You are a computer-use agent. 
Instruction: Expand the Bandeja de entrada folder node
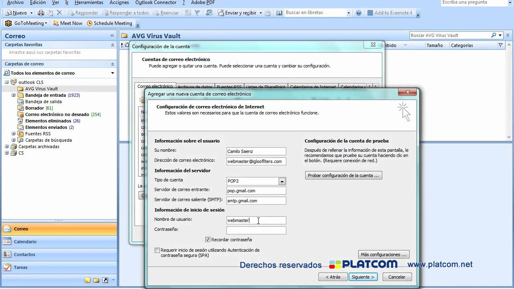click(x=13, y=95)
